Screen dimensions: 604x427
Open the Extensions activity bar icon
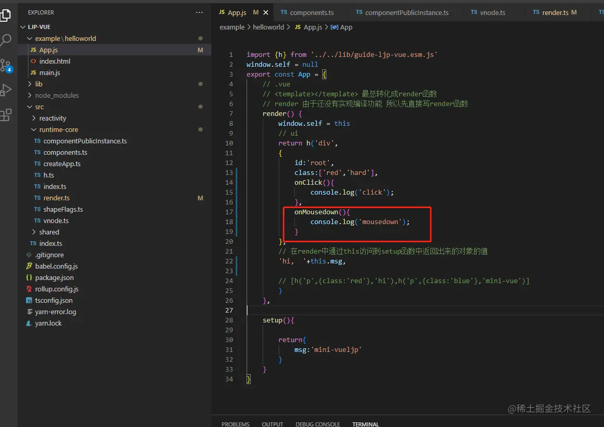tap(5, 115)
